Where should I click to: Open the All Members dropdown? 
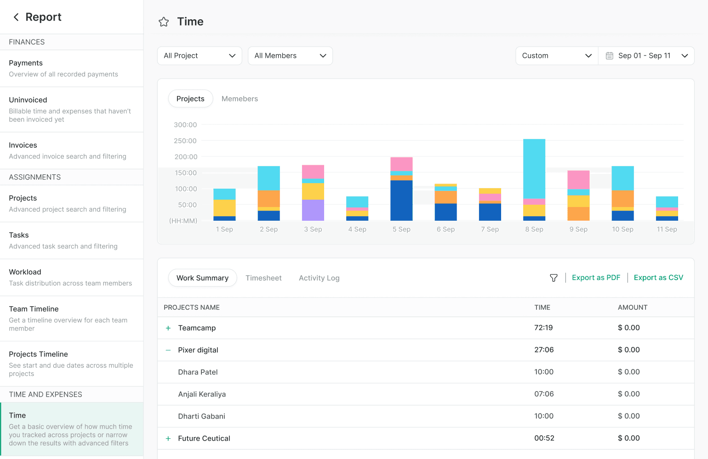tap(290, 56)
